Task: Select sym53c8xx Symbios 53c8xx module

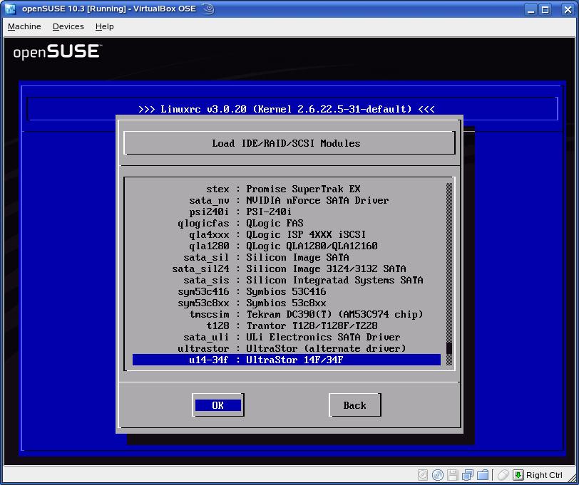Action: (287, 303)
